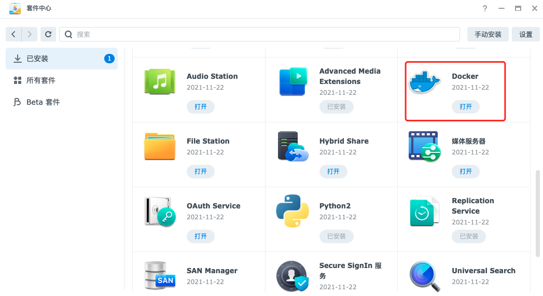Image resolution: width=543 pixels, height=296 pixels.
Task: Select the 已安装 sidebar tab
Action: point(61,59)
